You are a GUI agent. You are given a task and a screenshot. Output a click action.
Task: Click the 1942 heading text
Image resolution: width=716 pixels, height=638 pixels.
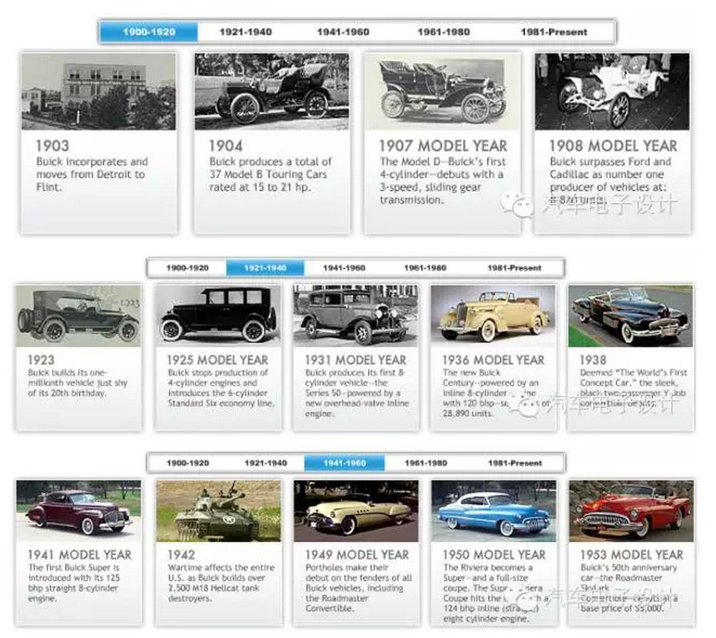click(181, 555)
